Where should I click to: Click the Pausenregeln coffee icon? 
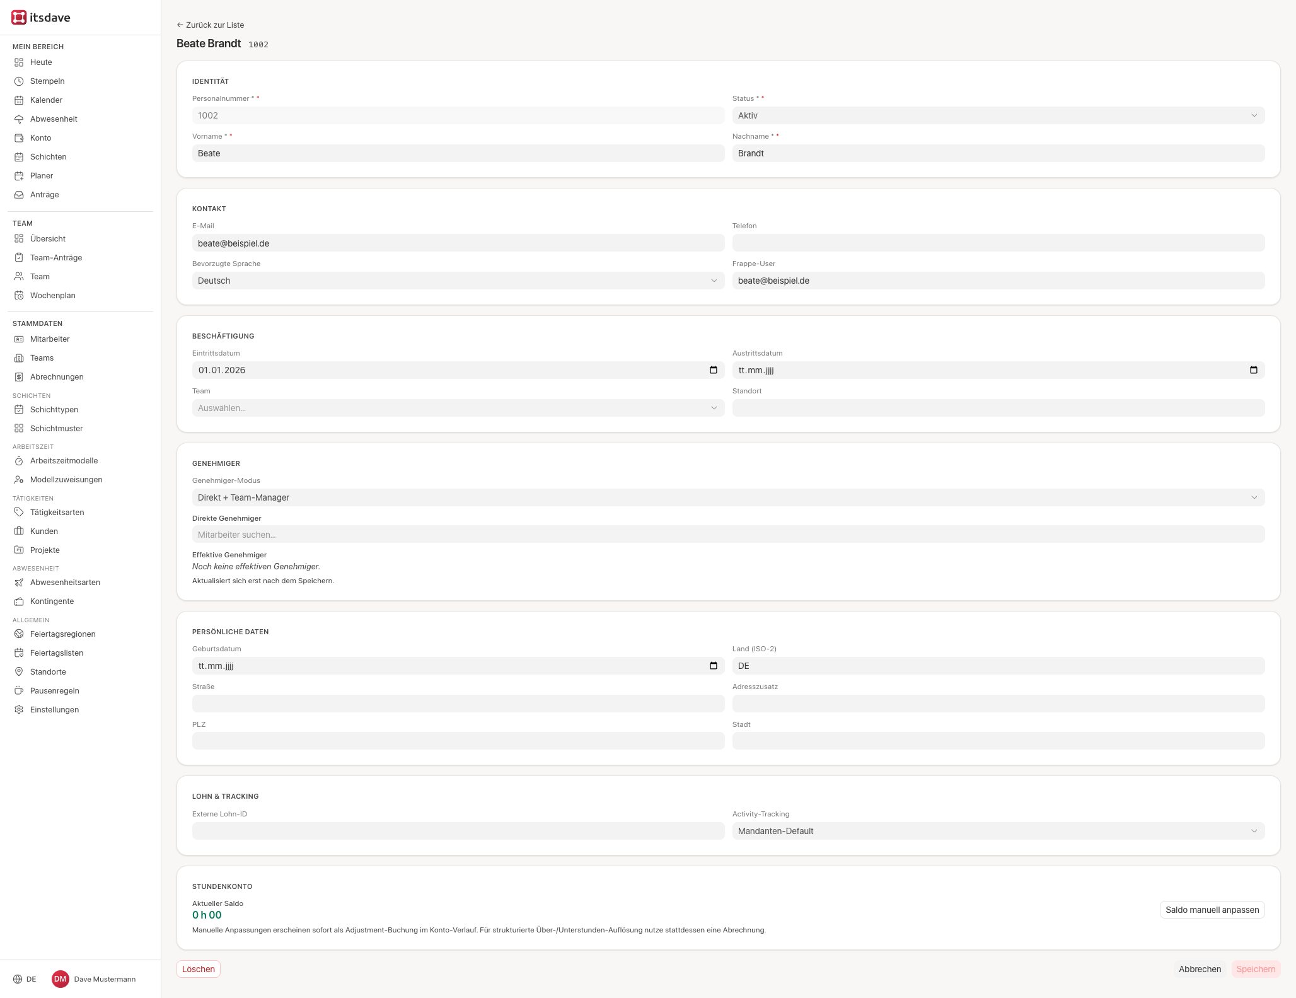click(x=19, y=691)
